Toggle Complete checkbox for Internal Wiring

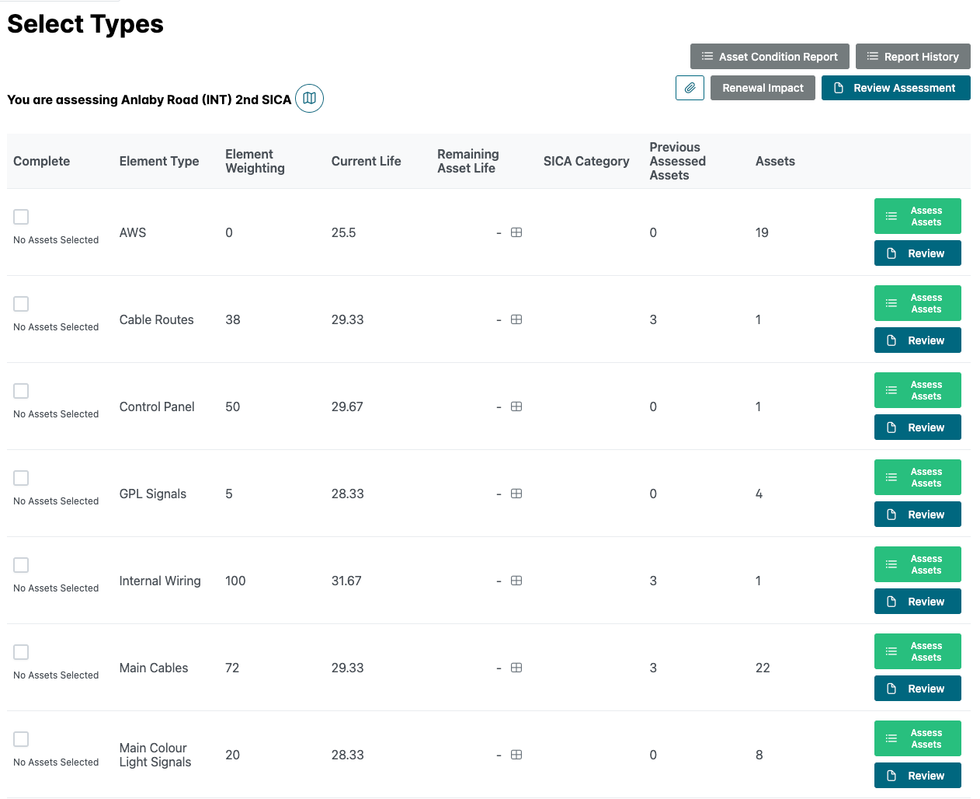[x=22, y=565]
